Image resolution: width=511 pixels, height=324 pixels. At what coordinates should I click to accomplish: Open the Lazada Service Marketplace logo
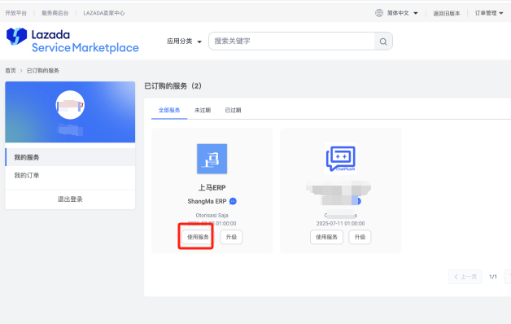[x=72, y=41]
